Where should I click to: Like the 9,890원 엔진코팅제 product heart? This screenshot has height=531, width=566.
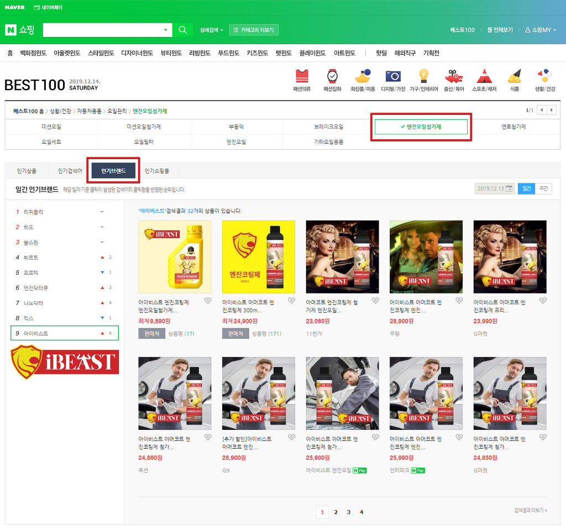point(208,301)
